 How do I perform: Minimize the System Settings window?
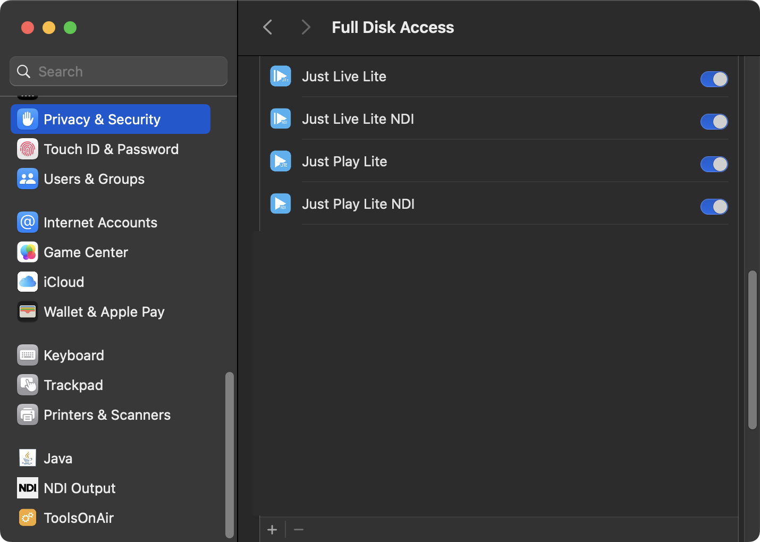point(49,27)
